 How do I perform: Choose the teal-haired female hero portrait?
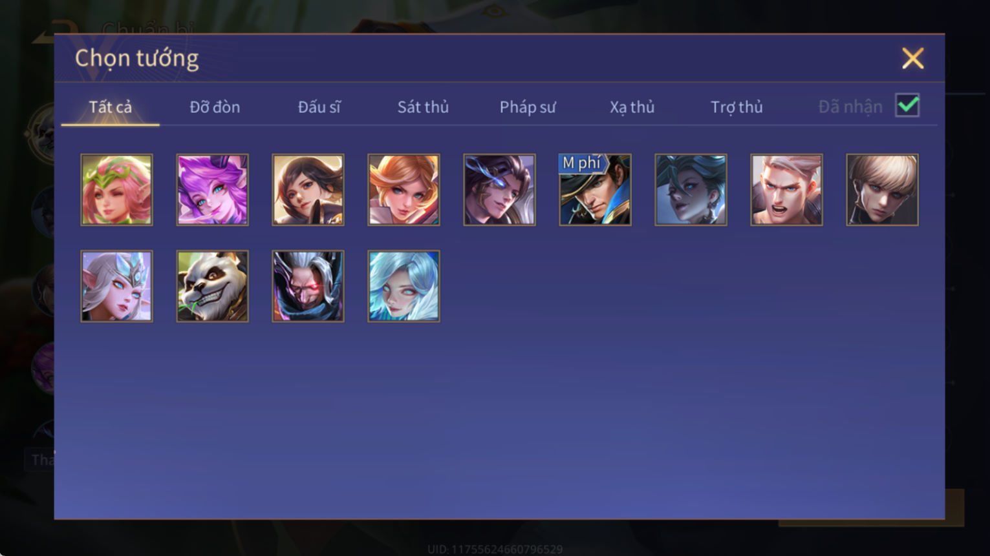coord(691,190)
